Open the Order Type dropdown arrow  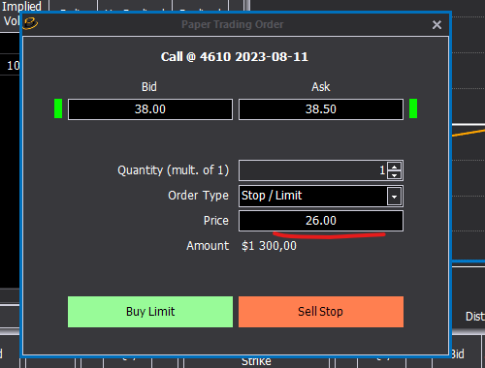pos(394,197)
